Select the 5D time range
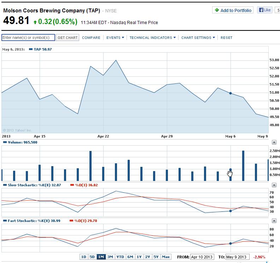This screenshot has width=280, height=263. (x=92, y=257)
